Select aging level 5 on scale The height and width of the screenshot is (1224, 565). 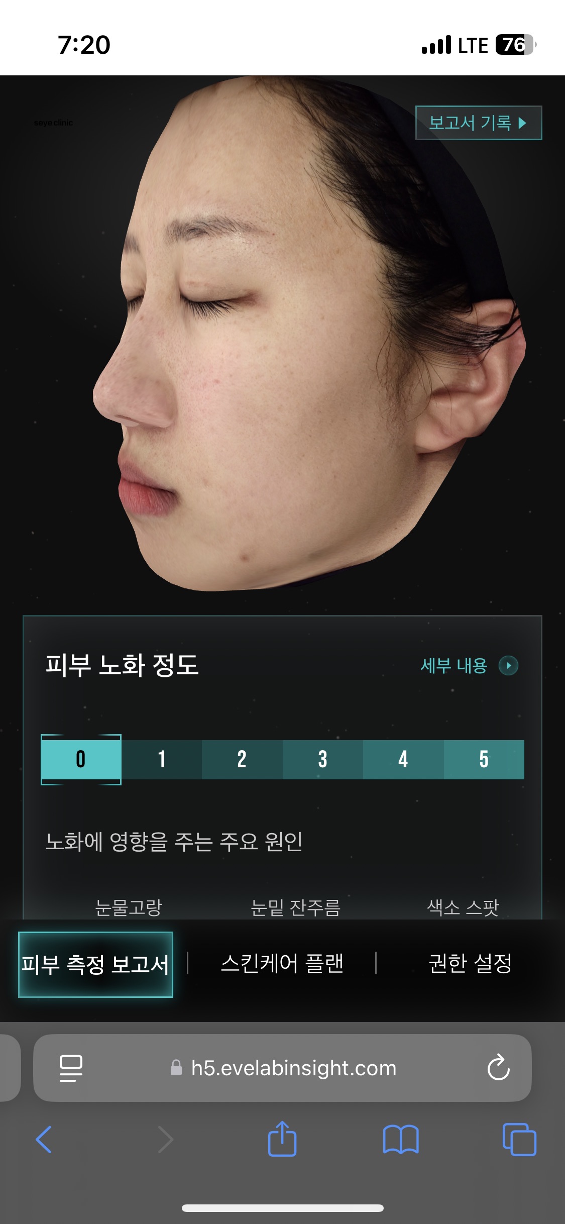pyautogui.click(x=484, y=760)
